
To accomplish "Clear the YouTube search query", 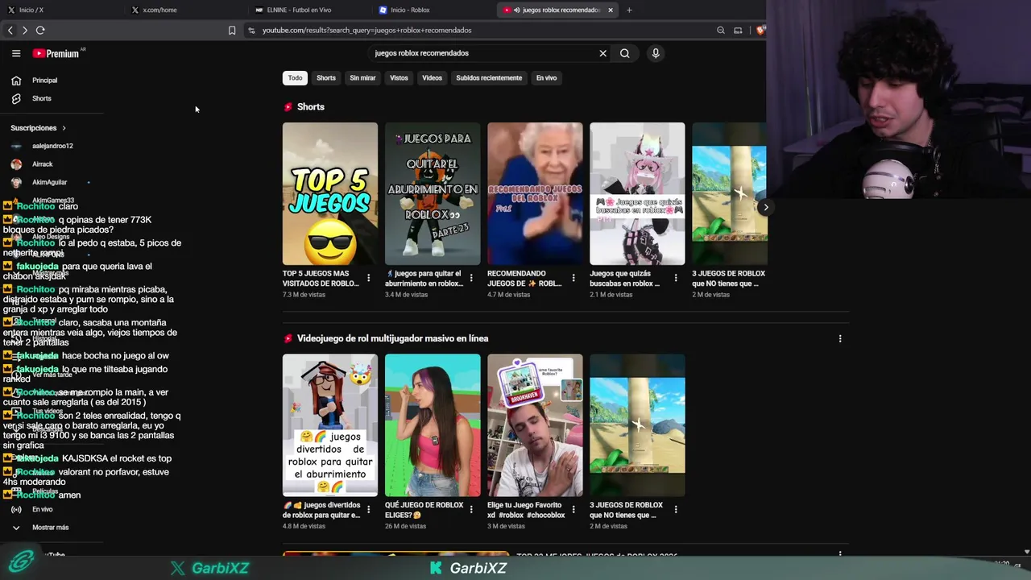I will point(602,53).
